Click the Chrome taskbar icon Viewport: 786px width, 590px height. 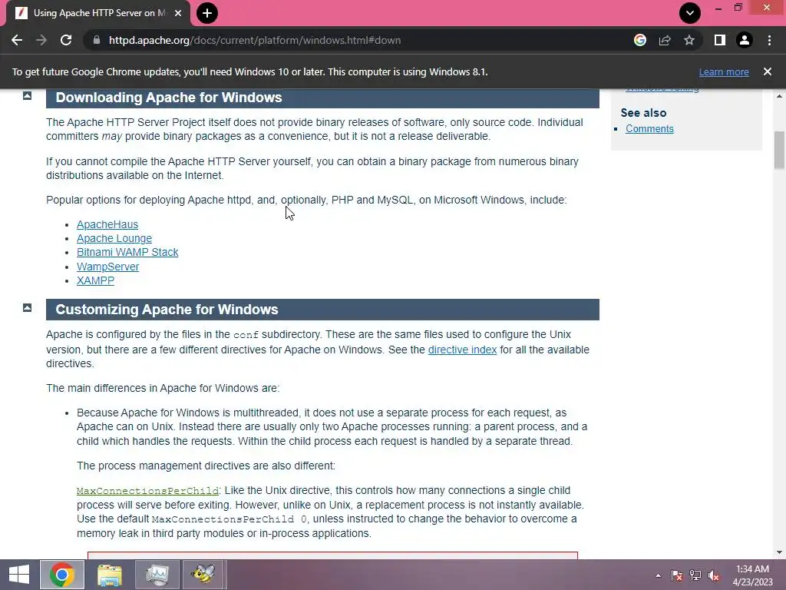point(62,575)
